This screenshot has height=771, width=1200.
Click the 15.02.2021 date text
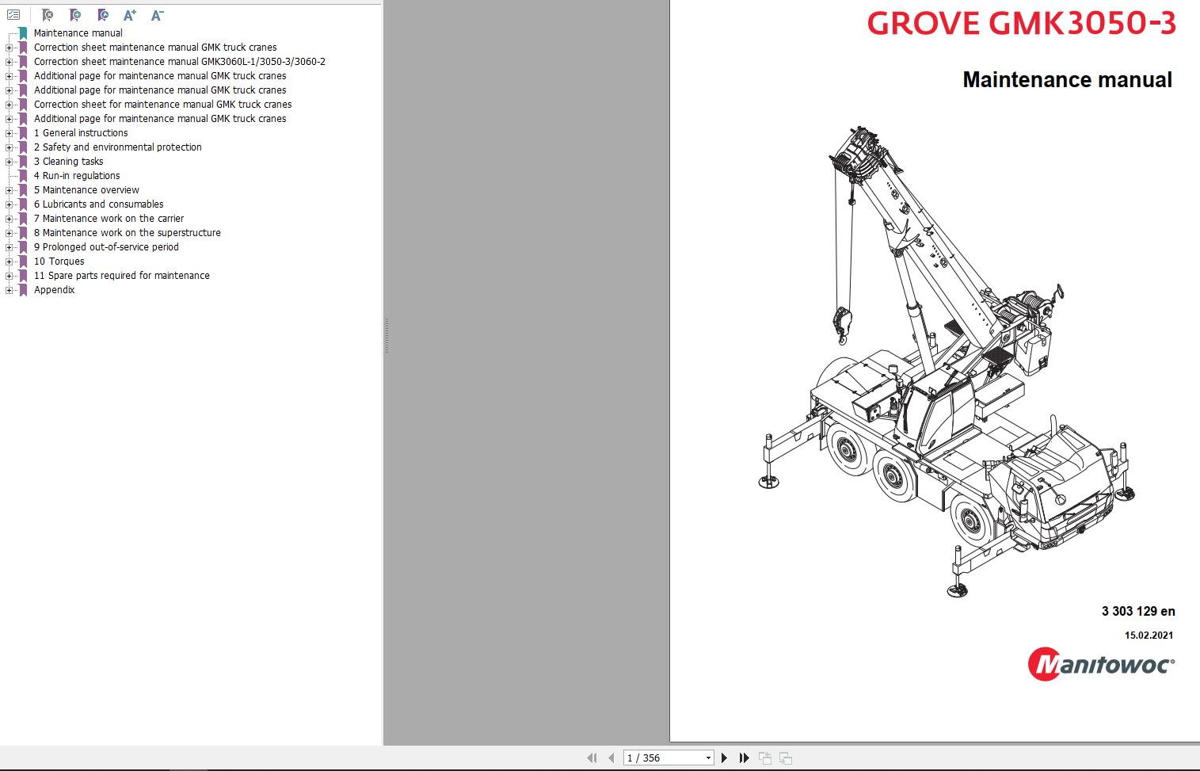point(1149,635)
